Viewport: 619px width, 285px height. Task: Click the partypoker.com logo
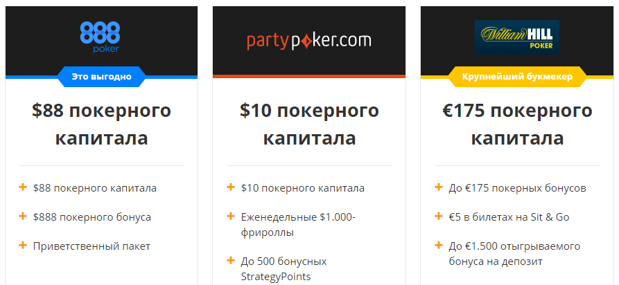(x=309, y=40)
